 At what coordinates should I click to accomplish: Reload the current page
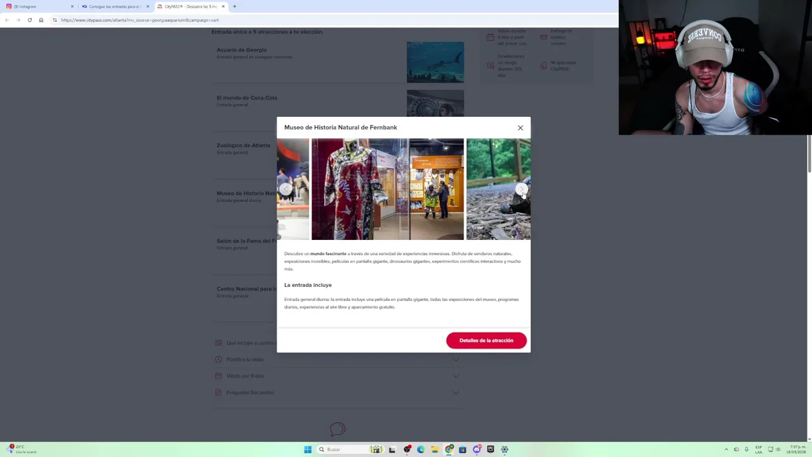coord(29,20)
